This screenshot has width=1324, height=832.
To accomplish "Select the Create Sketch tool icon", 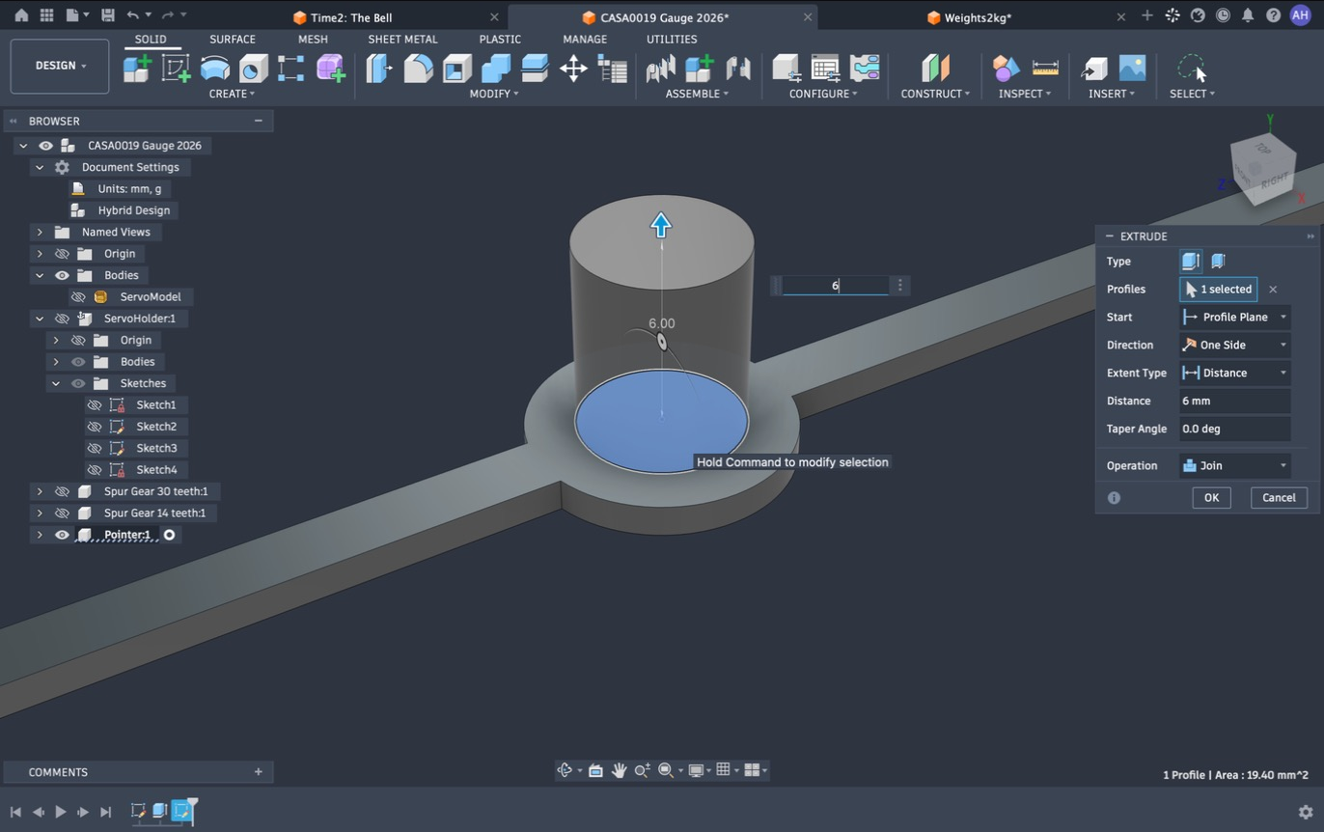I will point(176,68).
